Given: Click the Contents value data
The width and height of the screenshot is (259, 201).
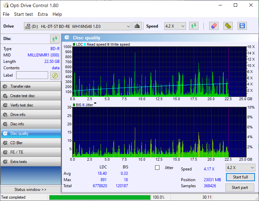Looking at the screenshot, I should coord(55,68).
